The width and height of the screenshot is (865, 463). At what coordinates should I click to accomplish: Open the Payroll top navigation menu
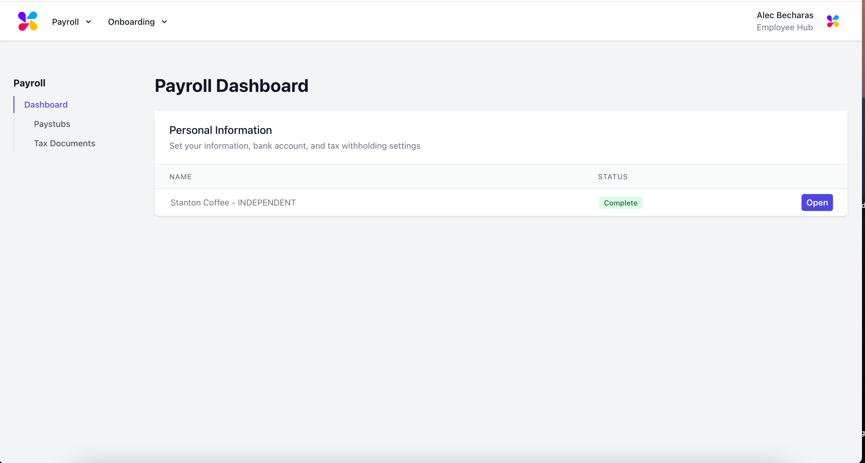tap(66, 22)
